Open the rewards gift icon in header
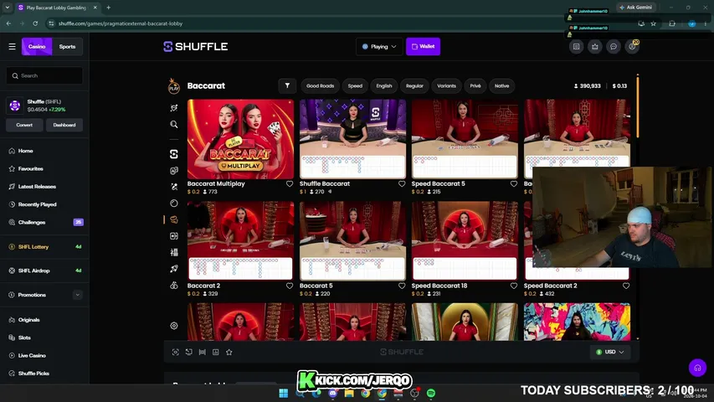The image size is (714, 402). pyautogui.click(x=595, y=47)
